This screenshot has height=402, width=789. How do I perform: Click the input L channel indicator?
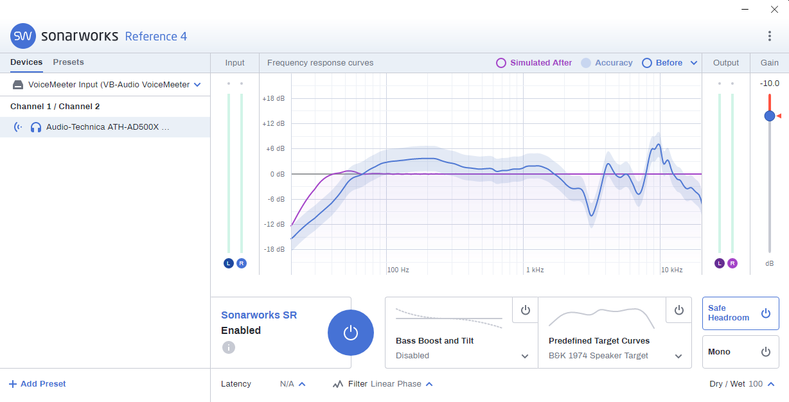pos(229,263)
